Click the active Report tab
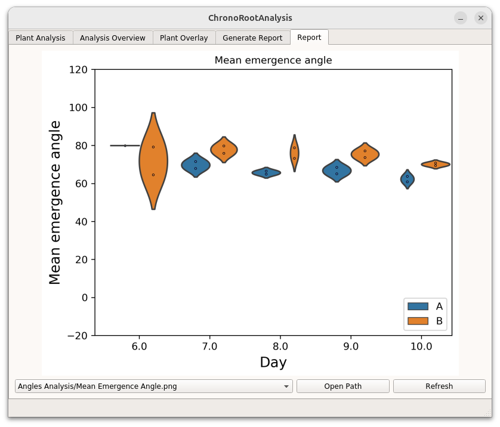The image size is (500, 427). (x=309, y=37)
